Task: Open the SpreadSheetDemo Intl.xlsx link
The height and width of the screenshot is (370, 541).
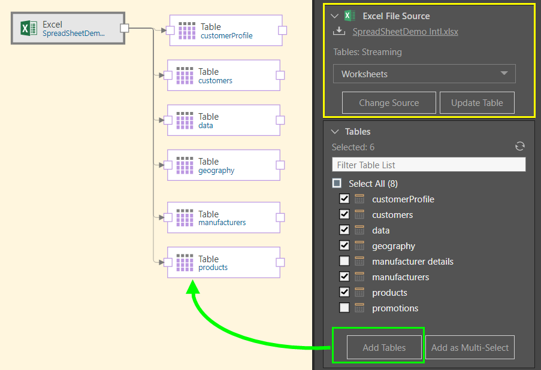Action: coord(405,32)
